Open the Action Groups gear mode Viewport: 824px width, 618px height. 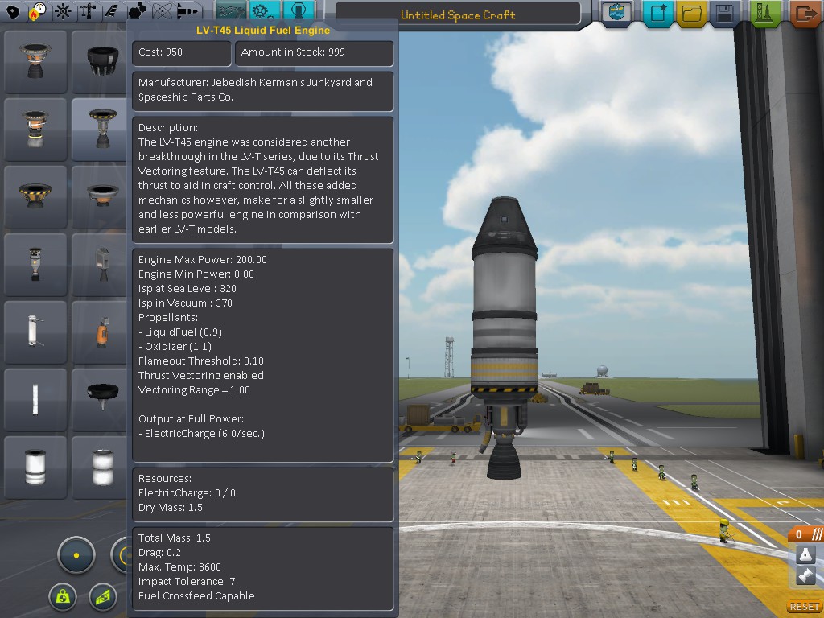[264, 11]
